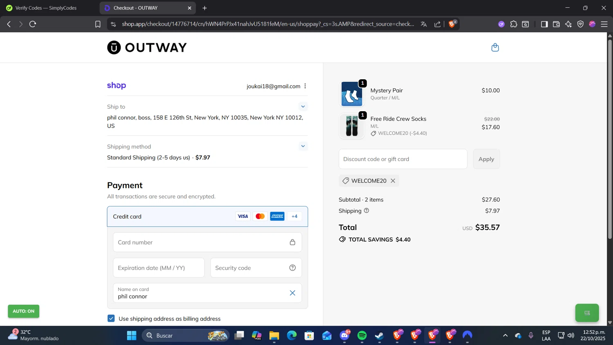Open the Security code help icon
Screen dimensions: 613x345
coord(293,268)
